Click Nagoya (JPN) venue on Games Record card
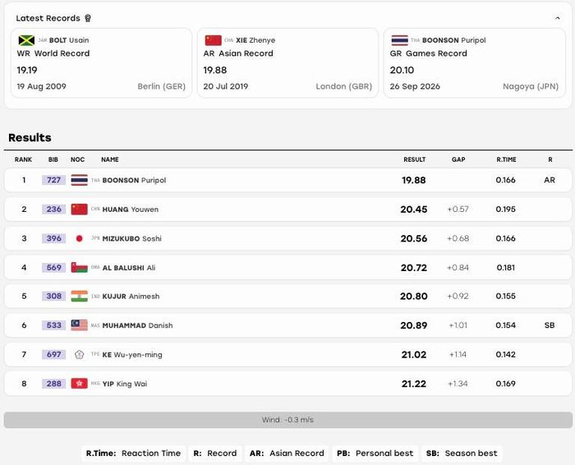 click(x=531, y=86)
